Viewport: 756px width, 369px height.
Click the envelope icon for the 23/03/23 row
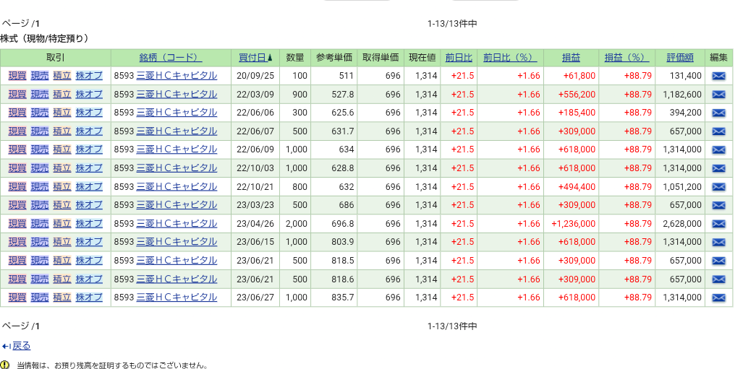(x=718, y=205)
